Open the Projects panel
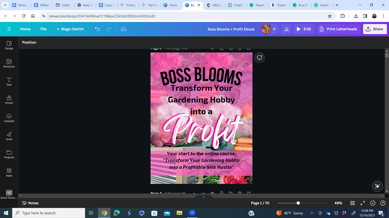Image resolution: width=389 pixels, height=218 pixels. click(x=9, y=154)
